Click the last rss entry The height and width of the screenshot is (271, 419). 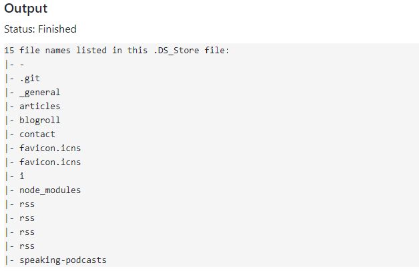(27, 246)
